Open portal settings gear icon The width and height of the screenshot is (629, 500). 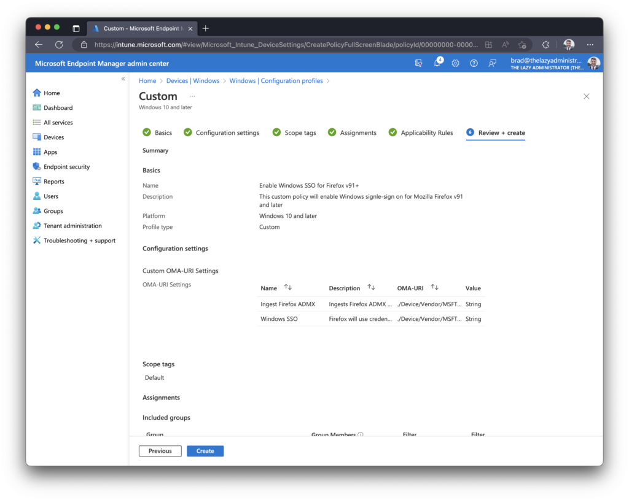tap(455, 63)
